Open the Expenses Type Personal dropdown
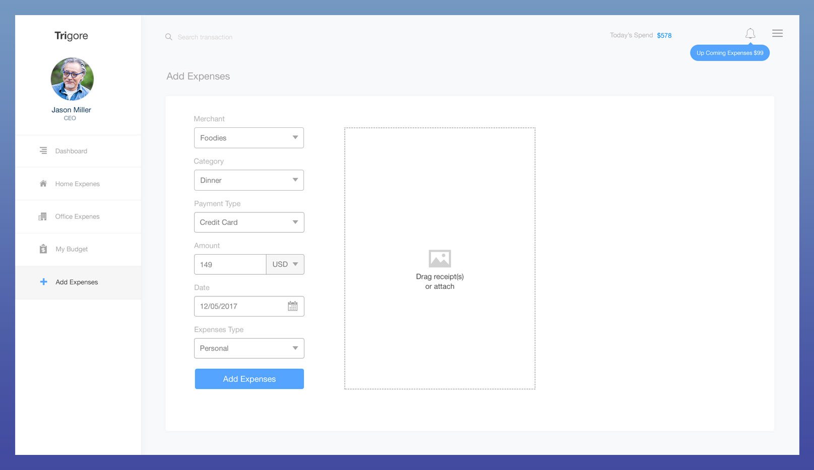814x470 pixels. [x=249, y=348]
